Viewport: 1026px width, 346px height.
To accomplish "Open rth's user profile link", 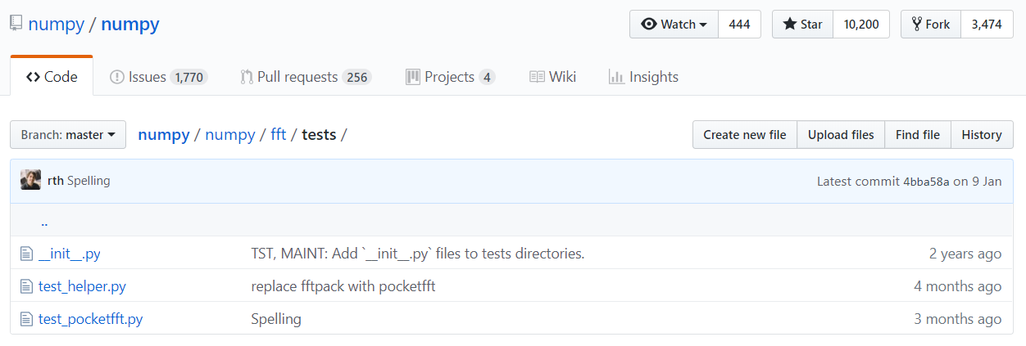I will [56, 181].
